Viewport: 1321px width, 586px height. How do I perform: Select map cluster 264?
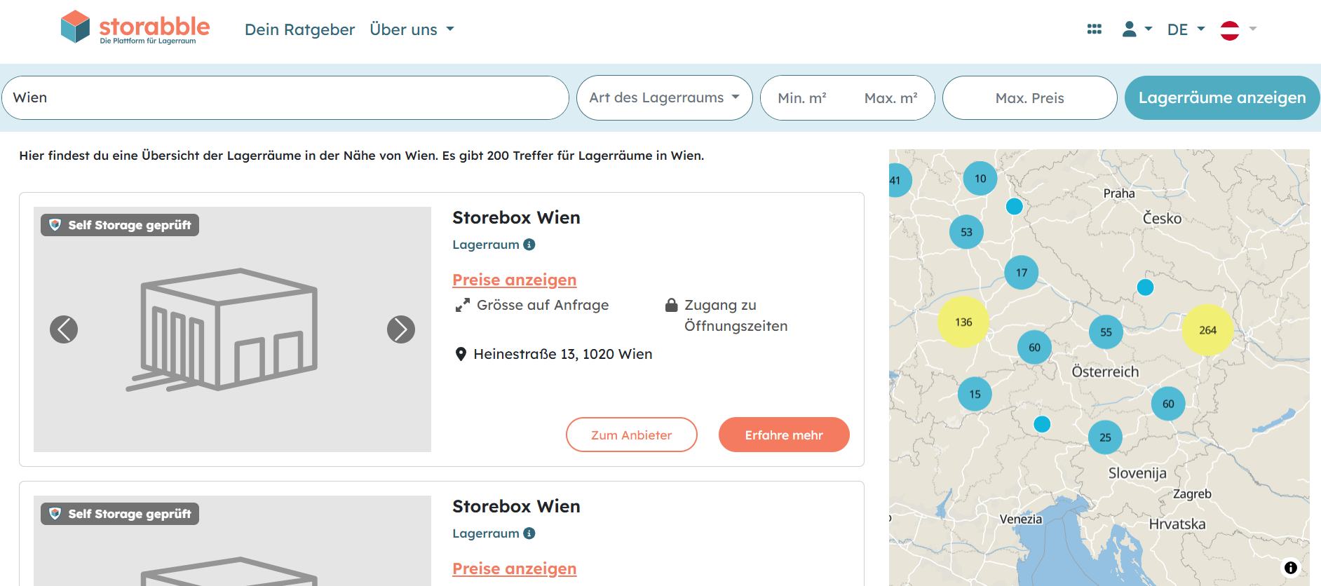pos(1207,330)
